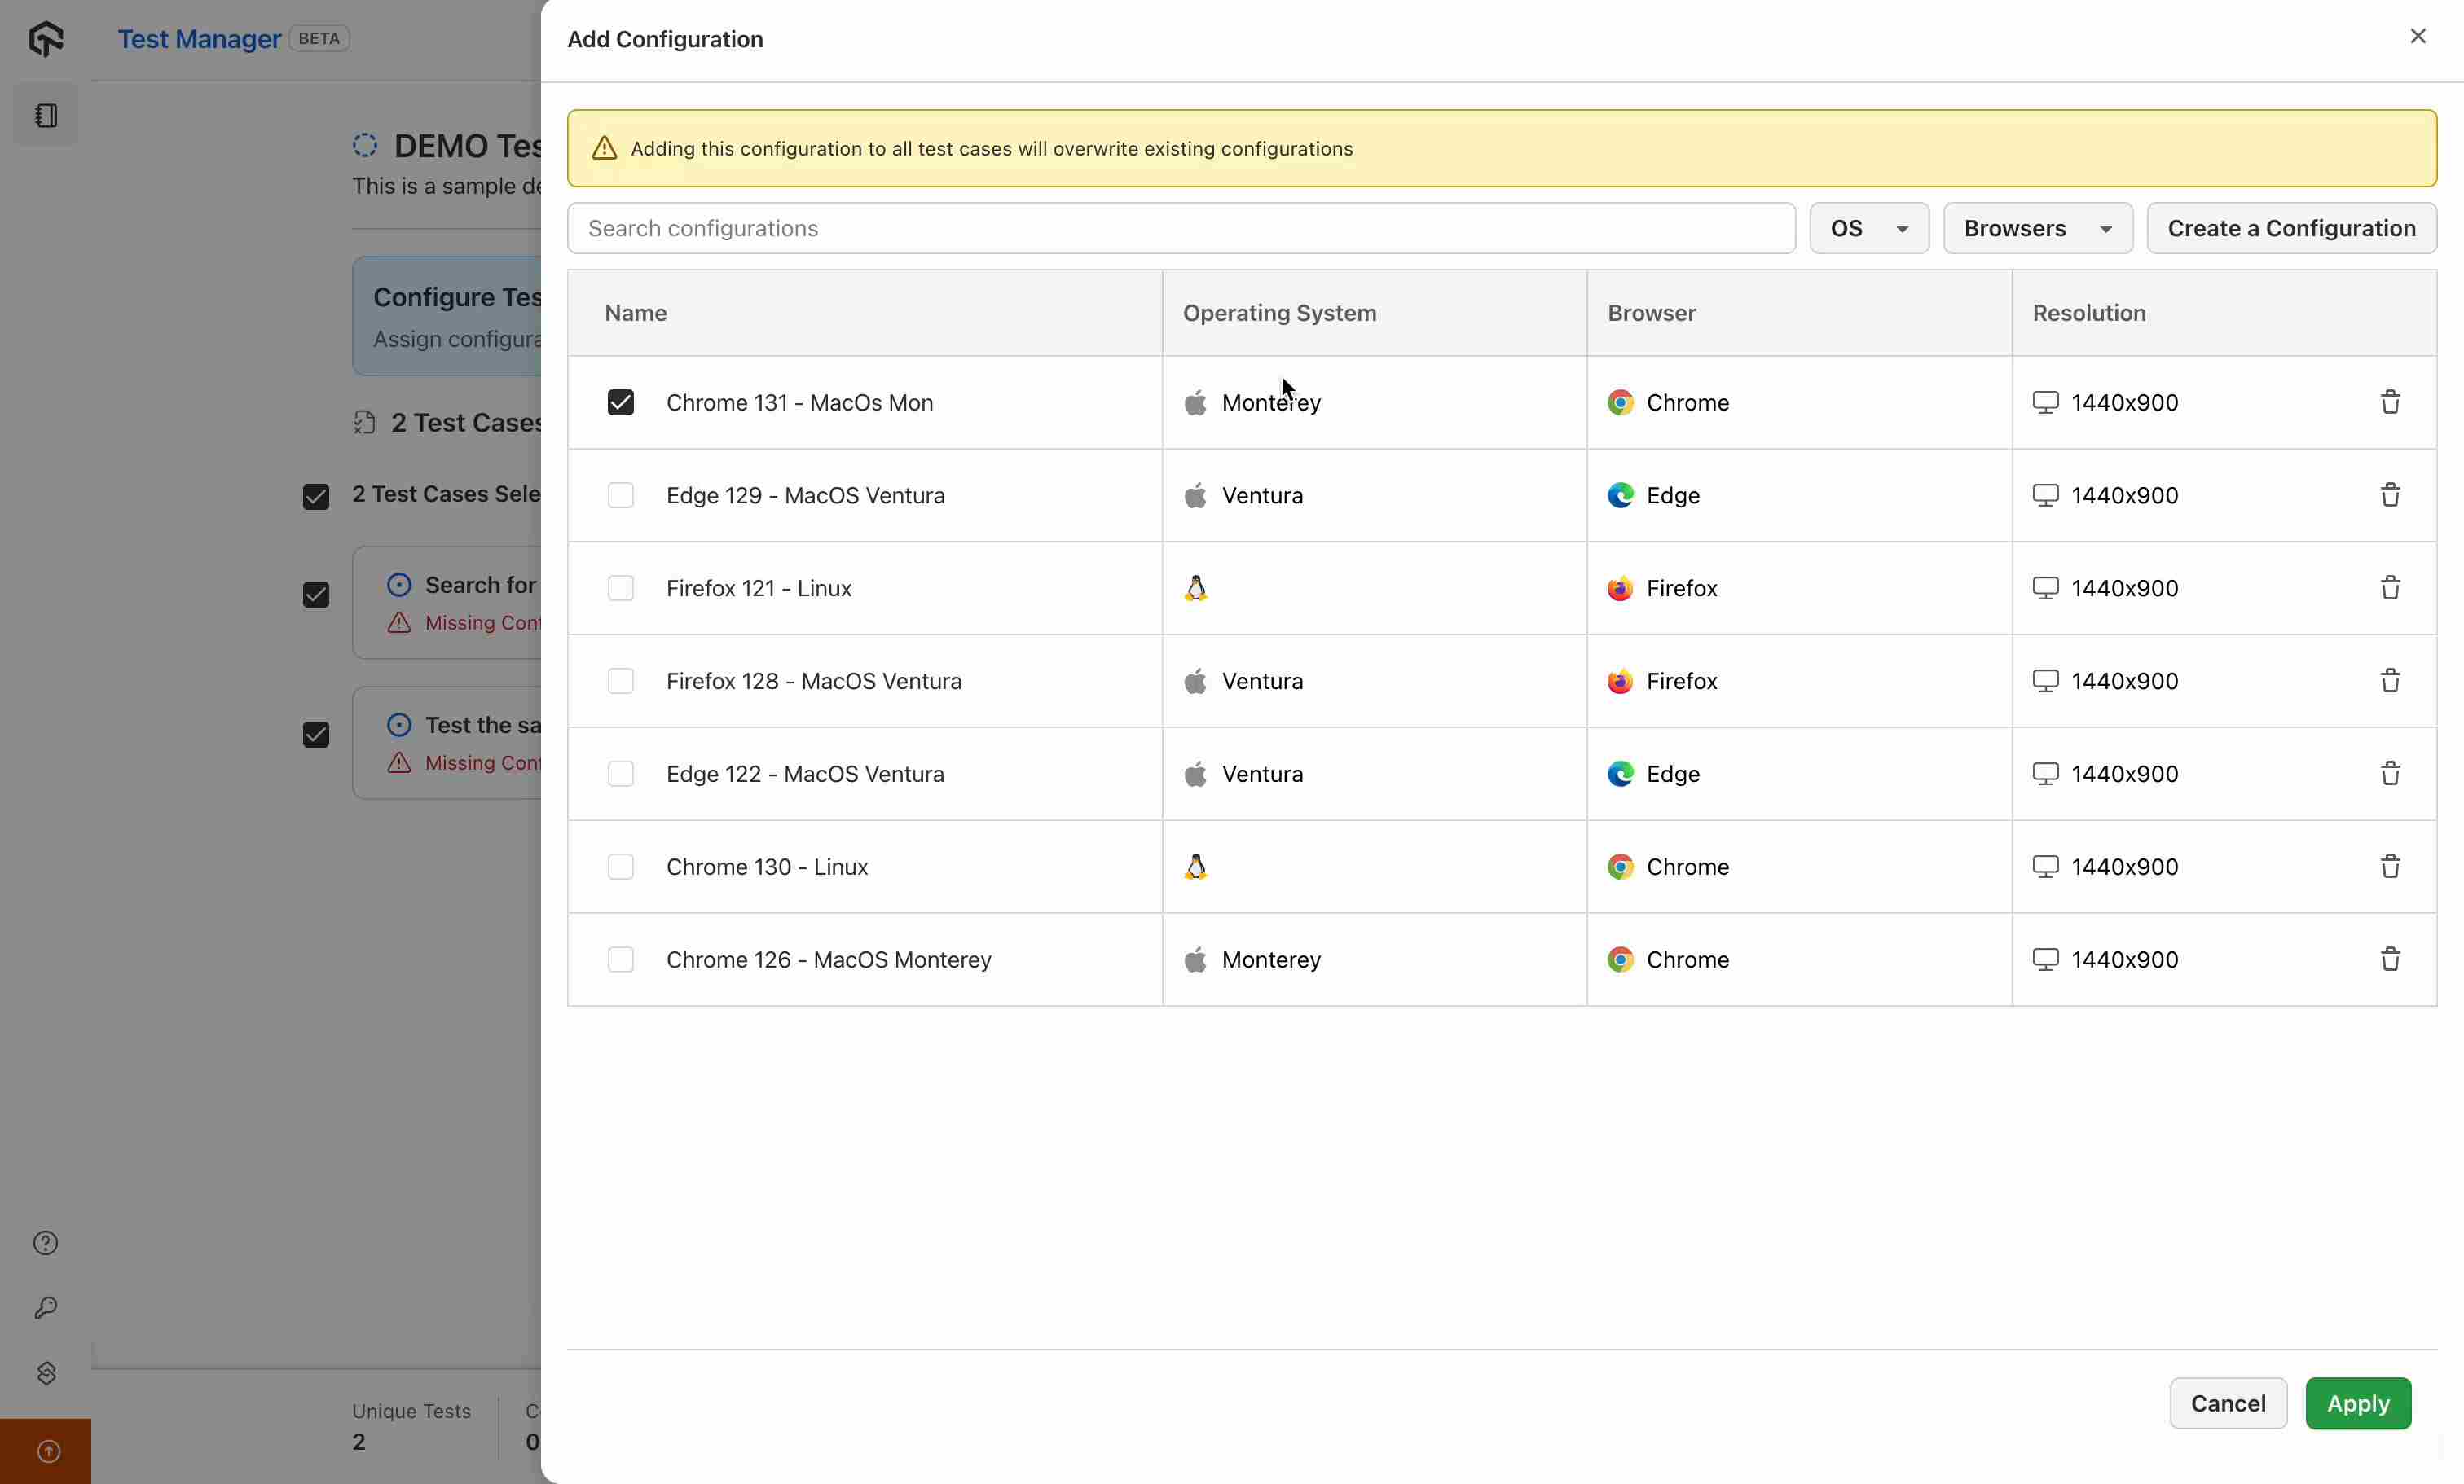Screen dimensions: 2464x1484
Task: Click Create a Configuration button
Action: click(x=2291, y=228)
